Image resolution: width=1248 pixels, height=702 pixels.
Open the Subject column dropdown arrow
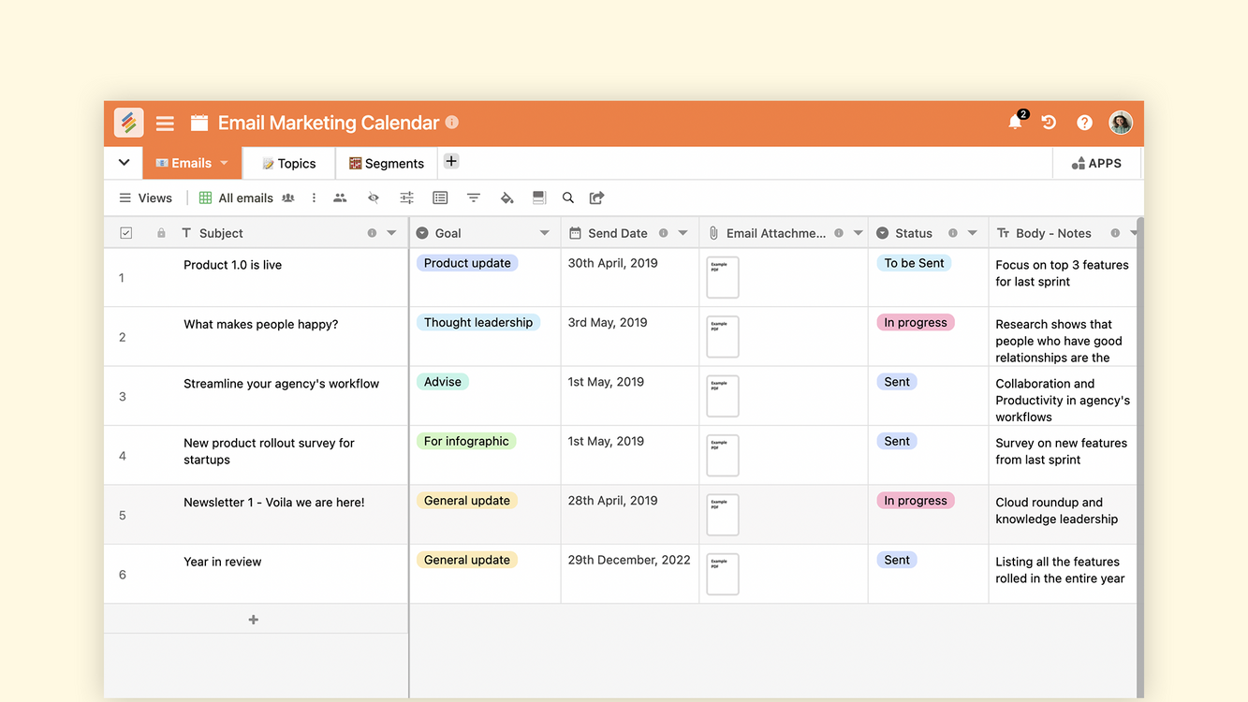click(392, 233)
